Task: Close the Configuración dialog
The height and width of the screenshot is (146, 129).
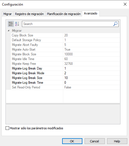Action: pos(125,4)
